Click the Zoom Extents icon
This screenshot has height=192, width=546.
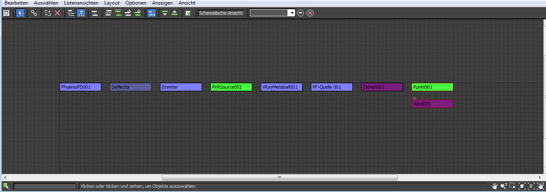tap(522, 186)
